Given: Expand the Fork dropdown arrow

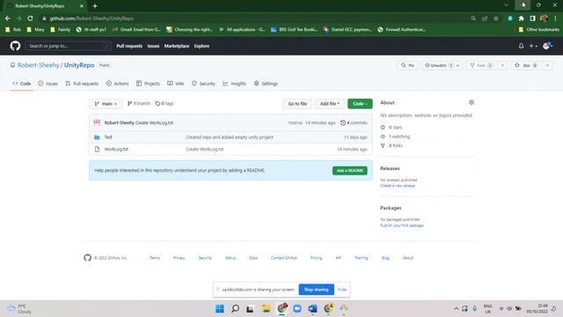Looking at the screenshot, I should 502,65.
